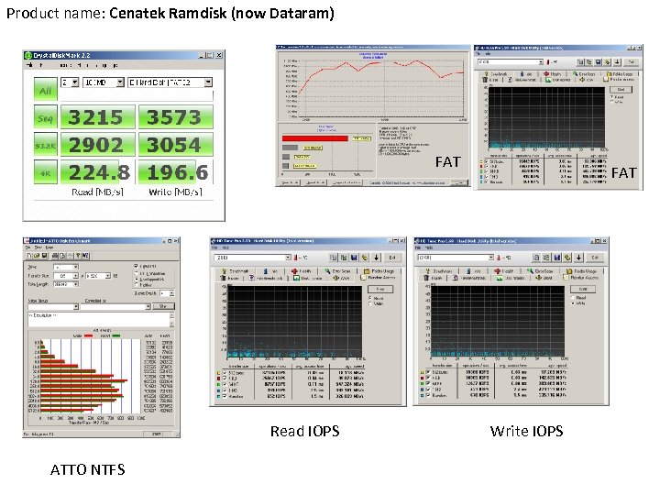
Task: Click the About question-mark icon in ATTO toolbar
Action: click(x=78, y=256)
